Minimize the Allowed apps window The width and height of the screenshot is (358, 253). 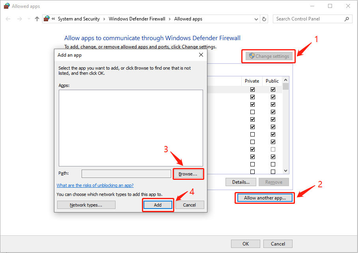click(x=312, y=6)
